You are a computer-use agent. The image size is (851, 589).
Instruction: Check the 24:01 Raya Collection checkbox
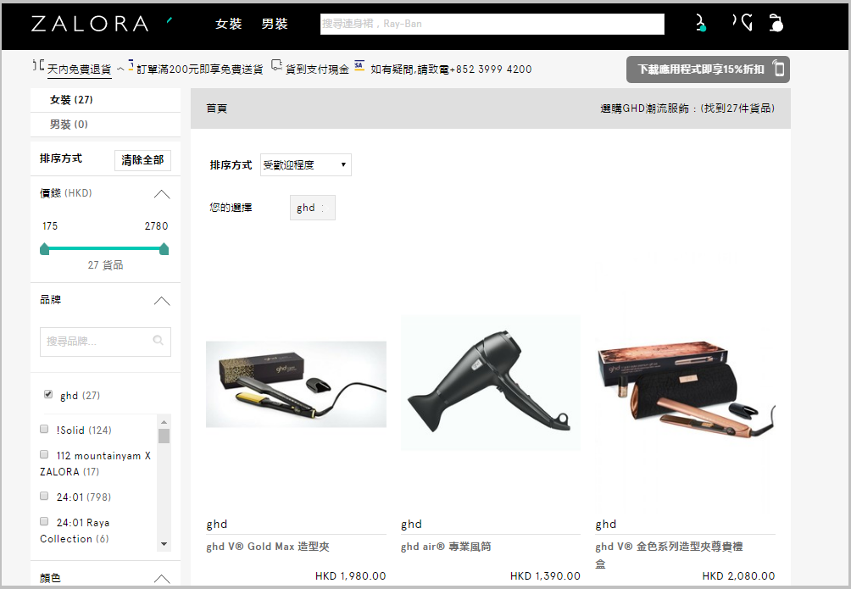tap(44, 521)
